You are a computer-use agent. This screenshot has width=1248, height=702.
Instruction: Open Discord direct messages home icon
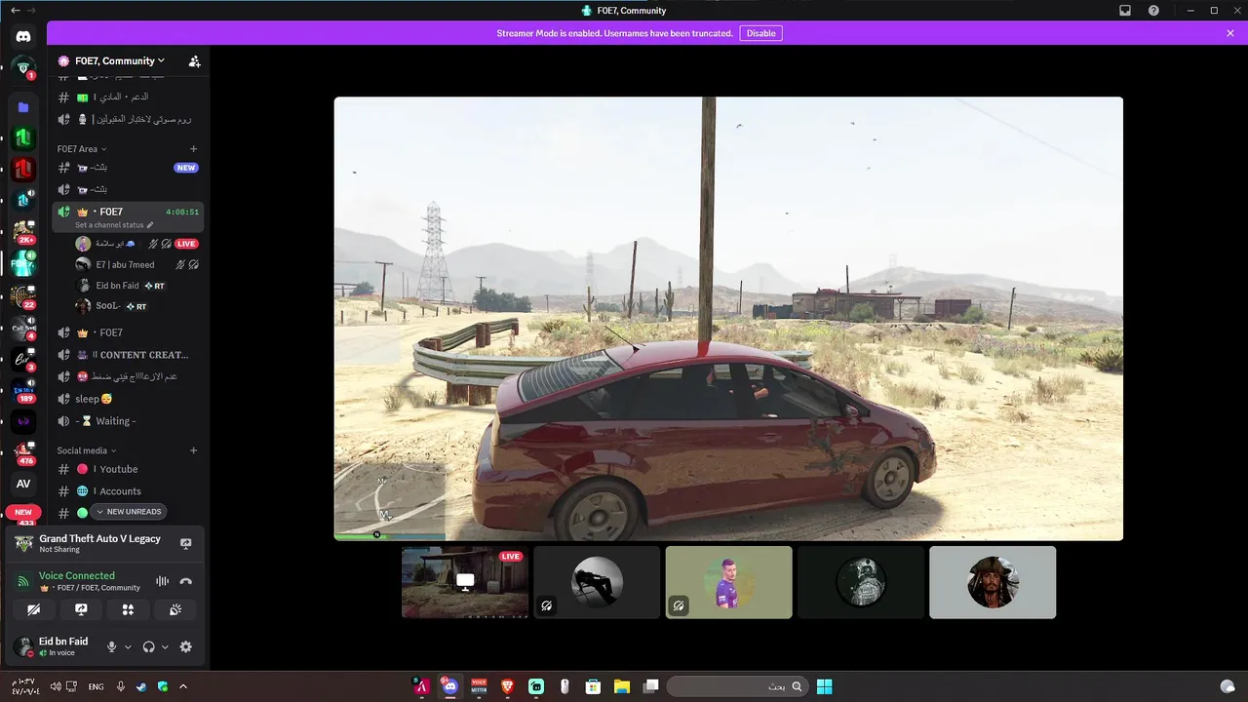[x=23, y=37]
